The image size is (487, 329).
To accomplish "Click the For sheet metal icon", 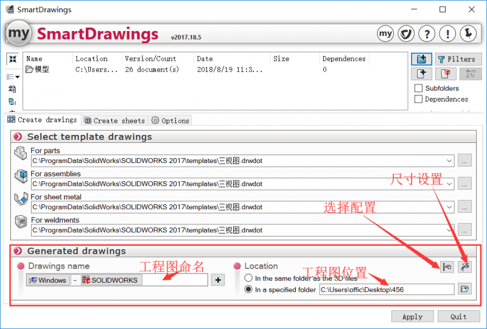I will (21, 199).
